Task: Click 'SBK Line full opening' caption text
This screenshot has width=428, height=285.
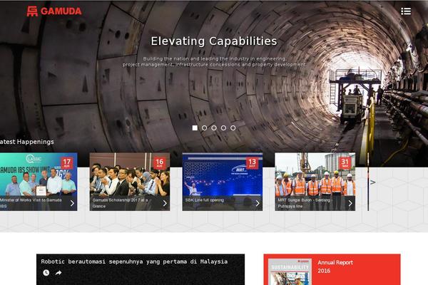Action: (205, 200)
